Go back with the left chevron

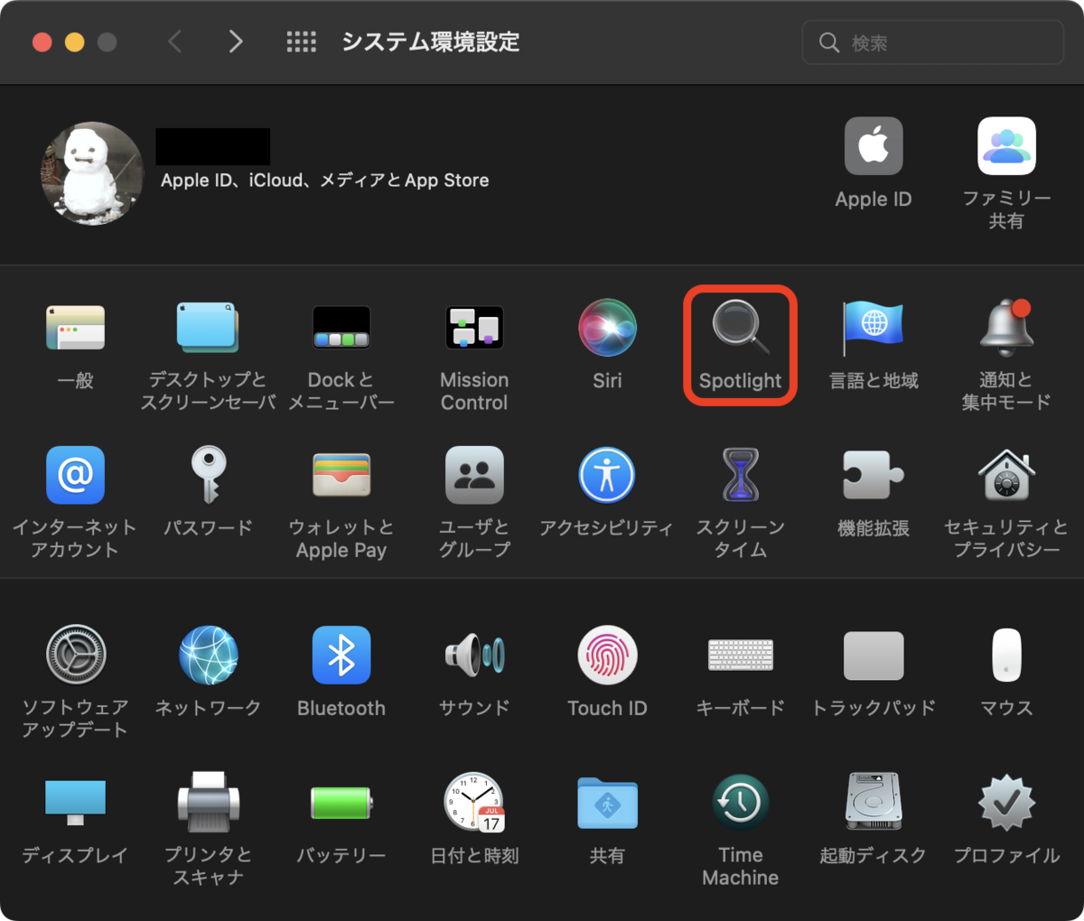[174, 42]
